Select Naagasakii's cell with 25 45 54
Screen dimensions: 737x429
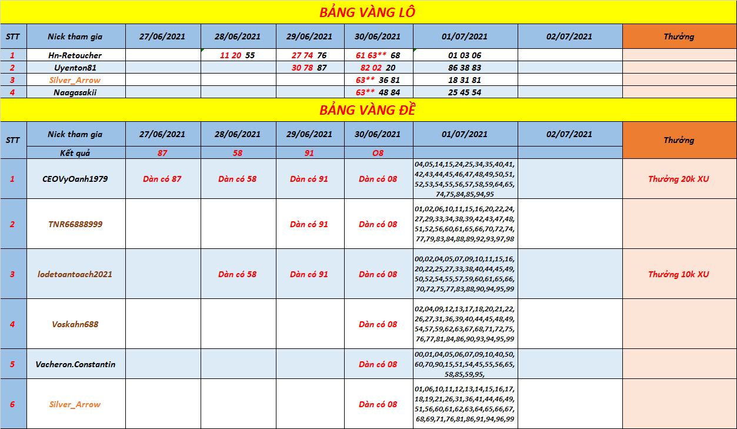465,92
